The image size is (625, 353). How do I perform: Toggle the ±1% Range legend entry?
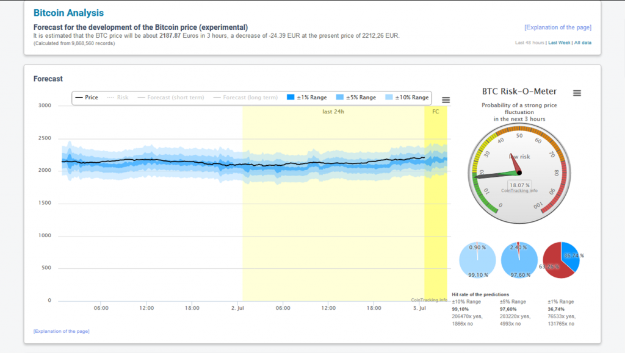(307, 98)
